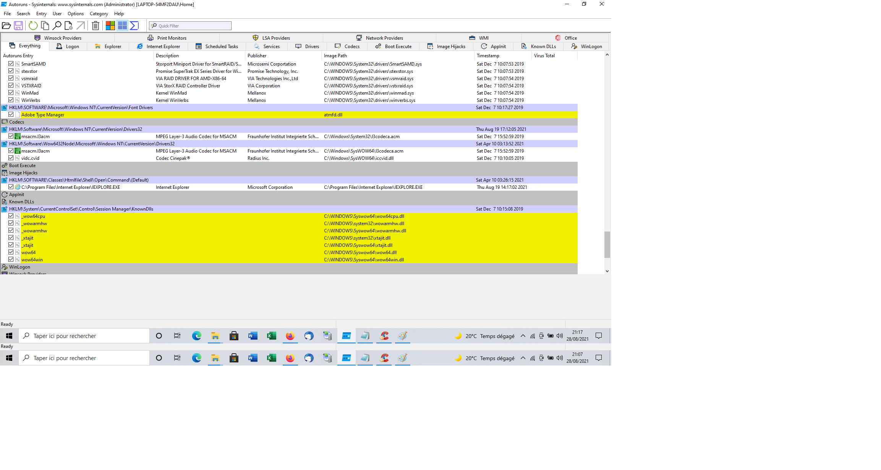Screen dimensions: 881x470
Task: Click the scrollbar down arrow of the entry list
Action: point(607,271)
